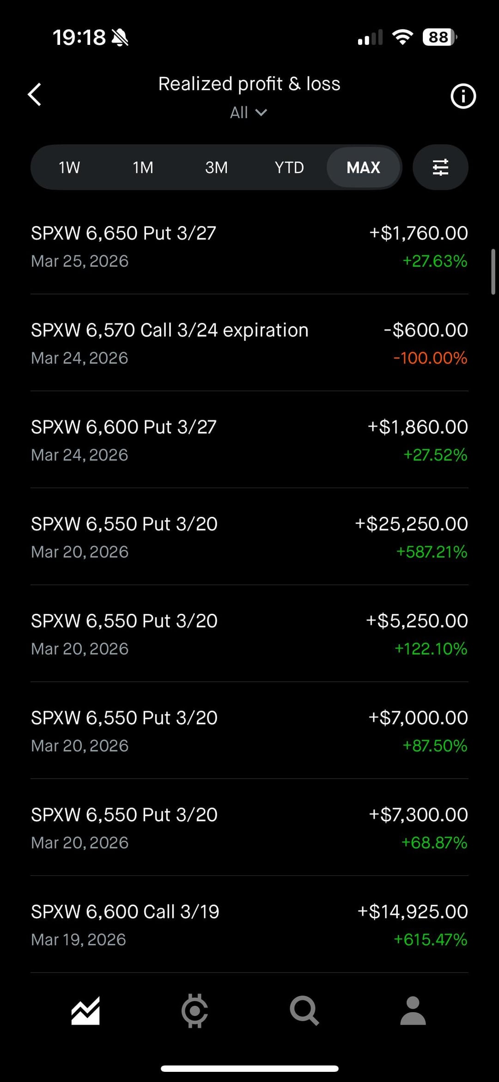
Task: Go to the portfolio chart tab icon
Action: pyautogui.click(x=85, y=1011)
